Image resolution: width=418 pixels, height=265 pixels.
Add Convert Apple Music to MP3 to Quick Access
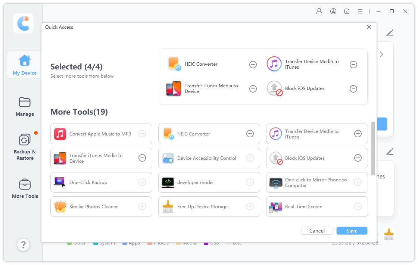142,134
